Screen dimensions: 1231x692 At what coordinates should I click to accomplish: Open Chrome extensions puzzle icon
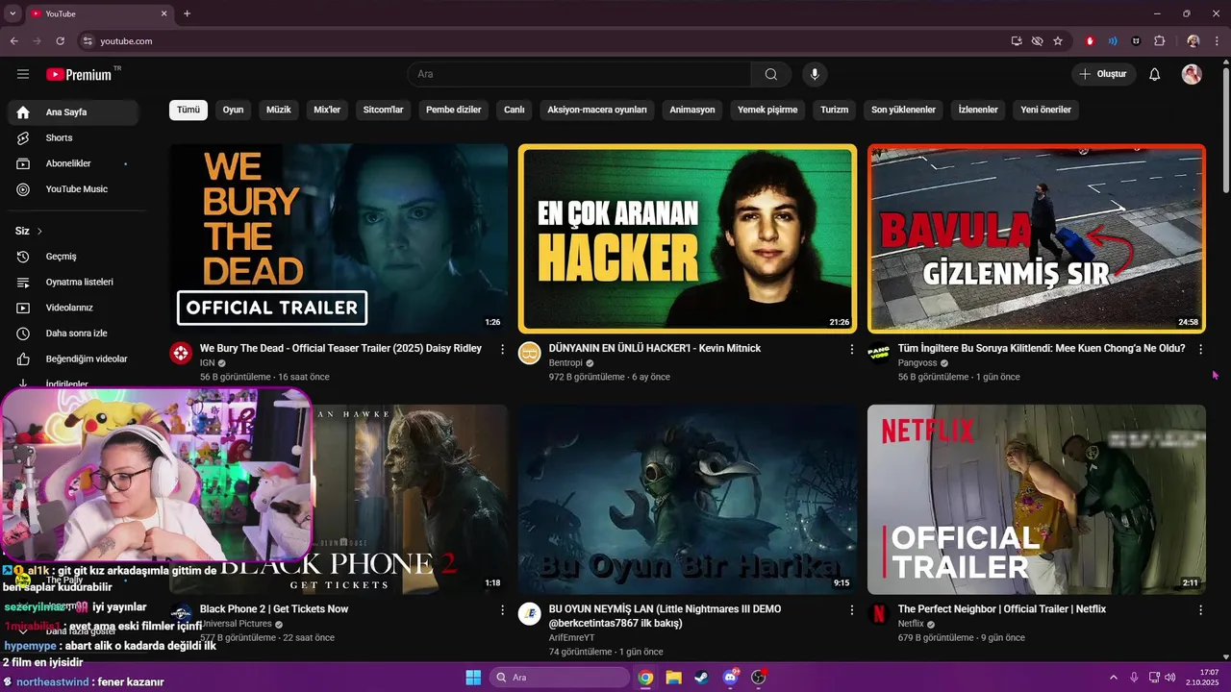(1160, 41)
